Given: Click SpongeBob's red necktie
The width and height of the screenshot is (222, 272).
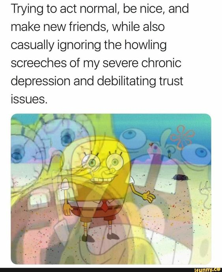Looking at the screenshot, I should coord(104,206).
